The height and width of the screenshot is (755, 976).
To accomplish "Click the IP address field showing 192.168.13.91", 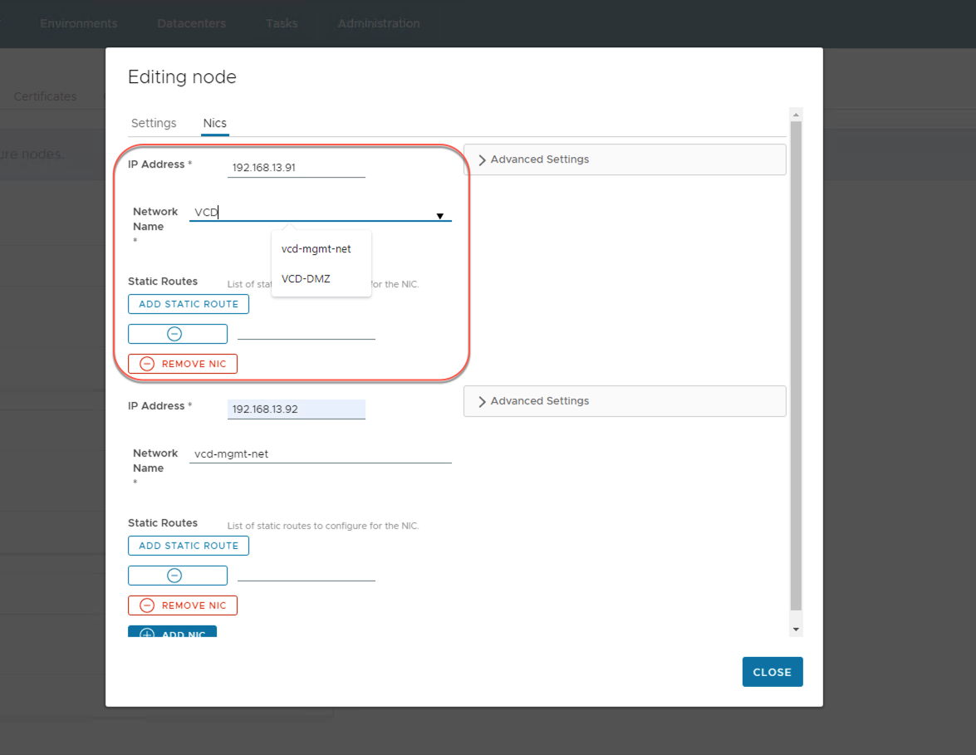I will [296, 167].
